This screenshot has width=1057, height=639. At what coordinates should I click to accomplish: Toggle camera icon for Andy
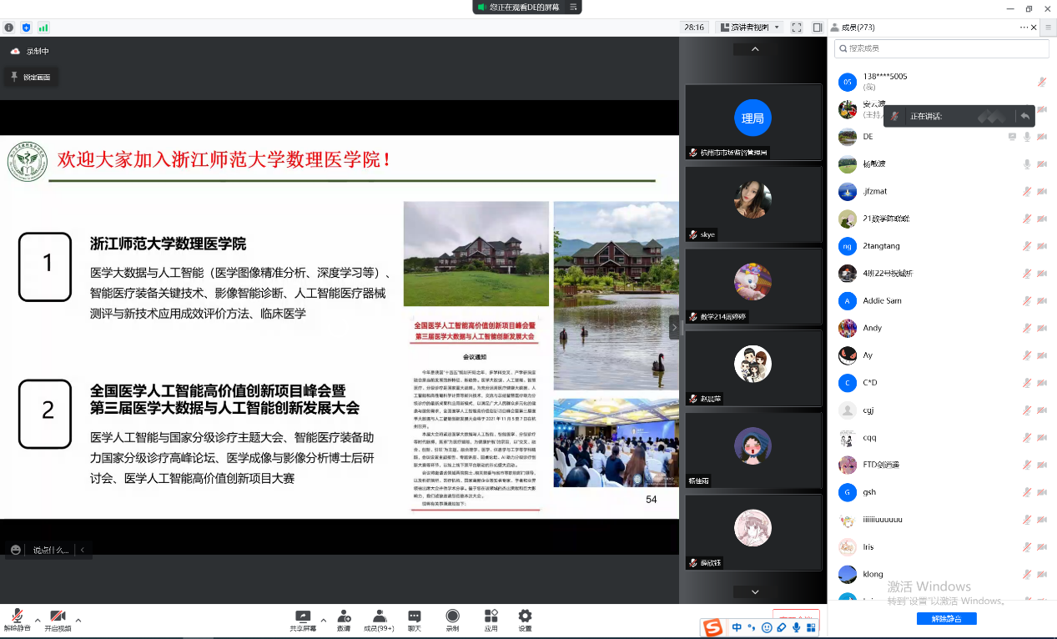(1042, 328)
